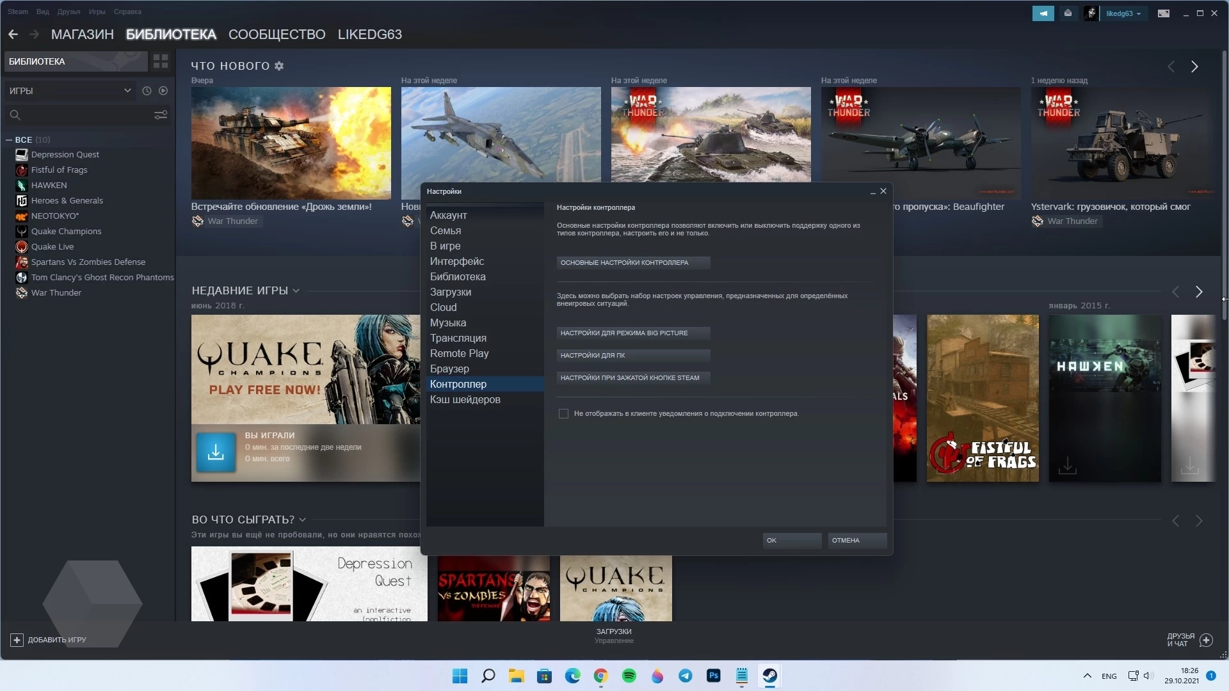Screen dimensions: 1229x691
Task: Open the Steam announcements megaphone icon
Action: point(1043,13)
